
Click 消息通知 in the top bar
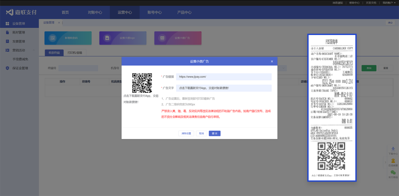(x=338, y=3)
